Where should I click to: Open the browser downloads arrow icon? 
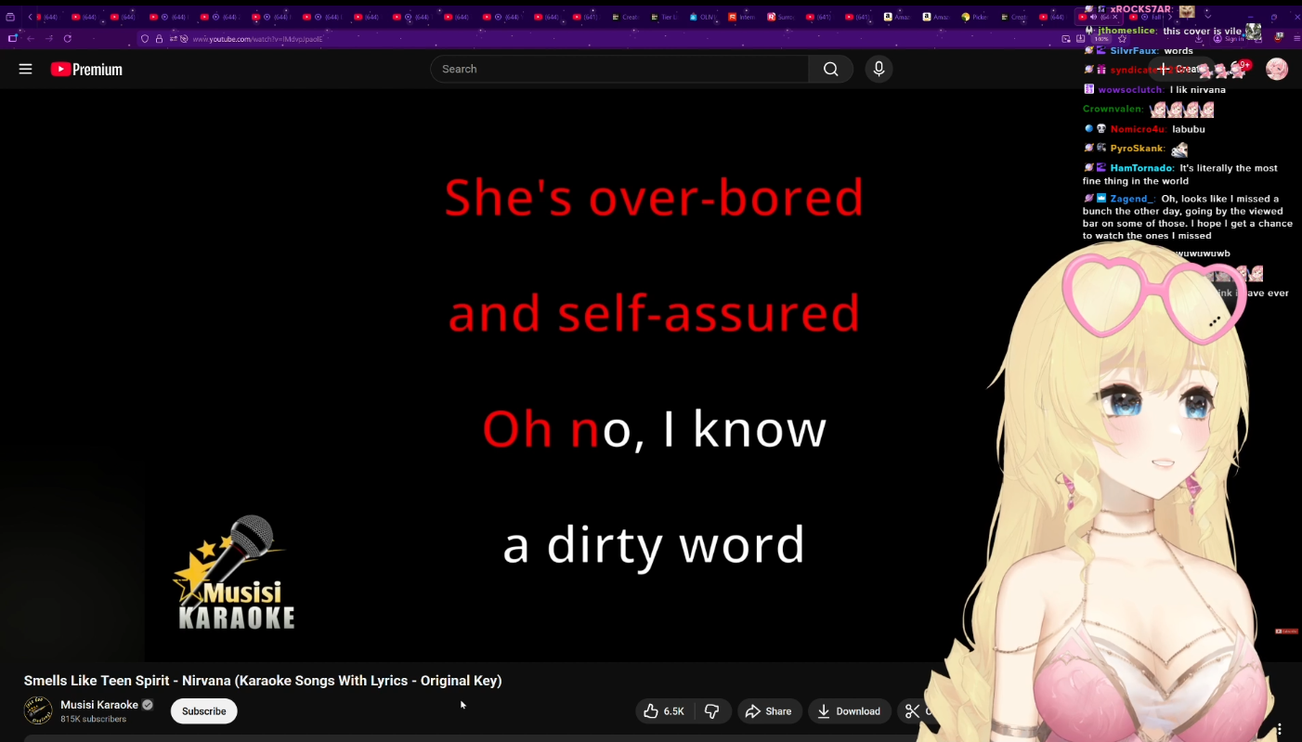point(1199,39)
